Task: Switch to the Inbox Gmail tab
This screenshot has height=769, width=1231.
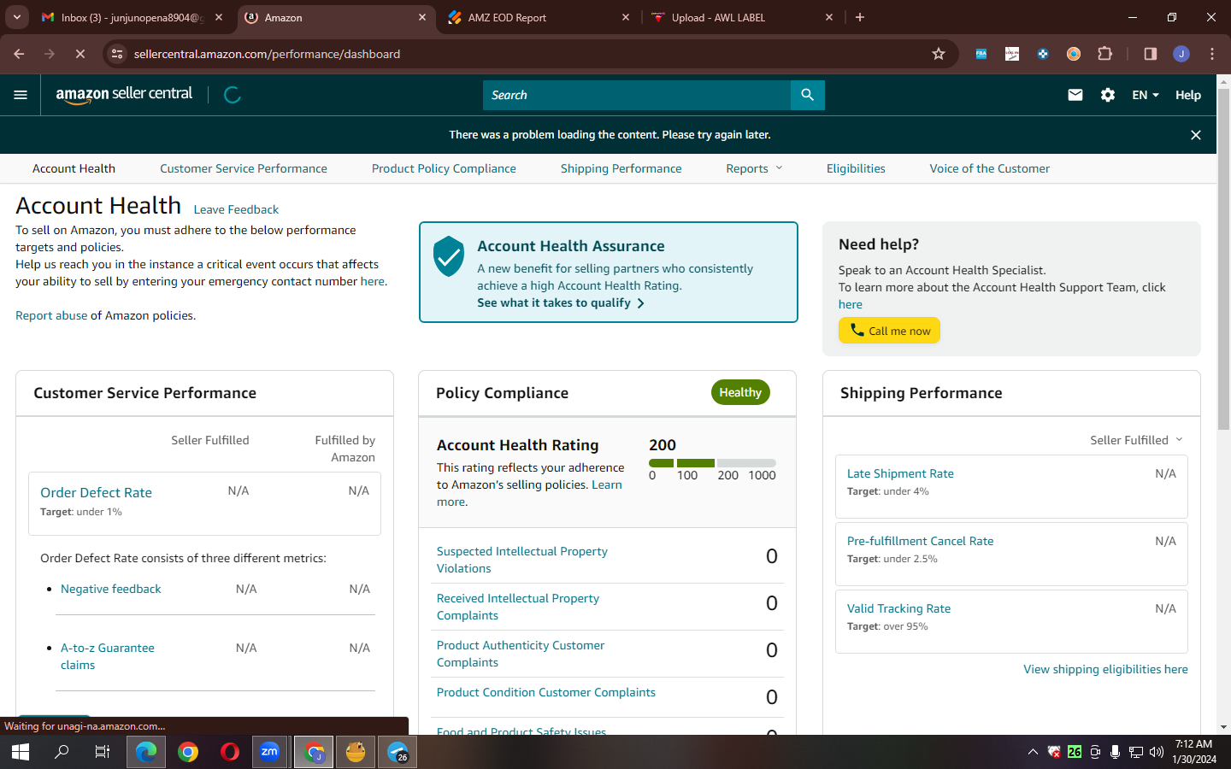Action: pyautogui.click(x=133, y=17)
